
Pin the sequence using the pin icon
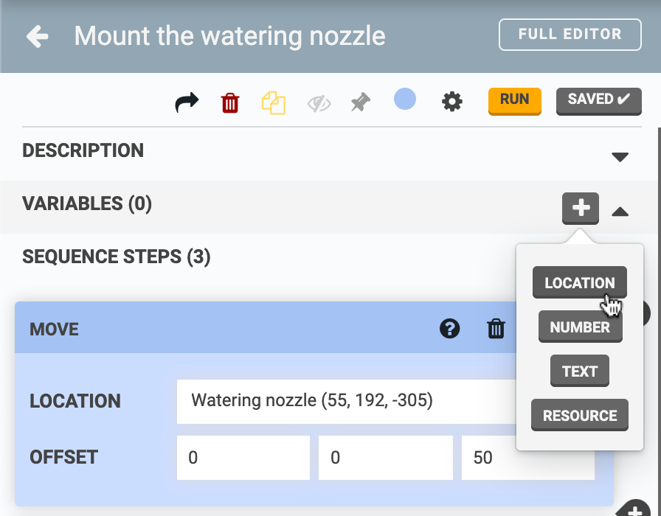361,102
